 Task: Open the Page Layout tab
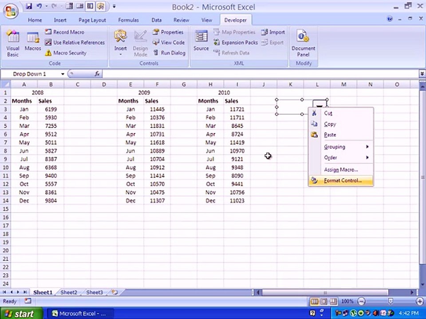92,20
